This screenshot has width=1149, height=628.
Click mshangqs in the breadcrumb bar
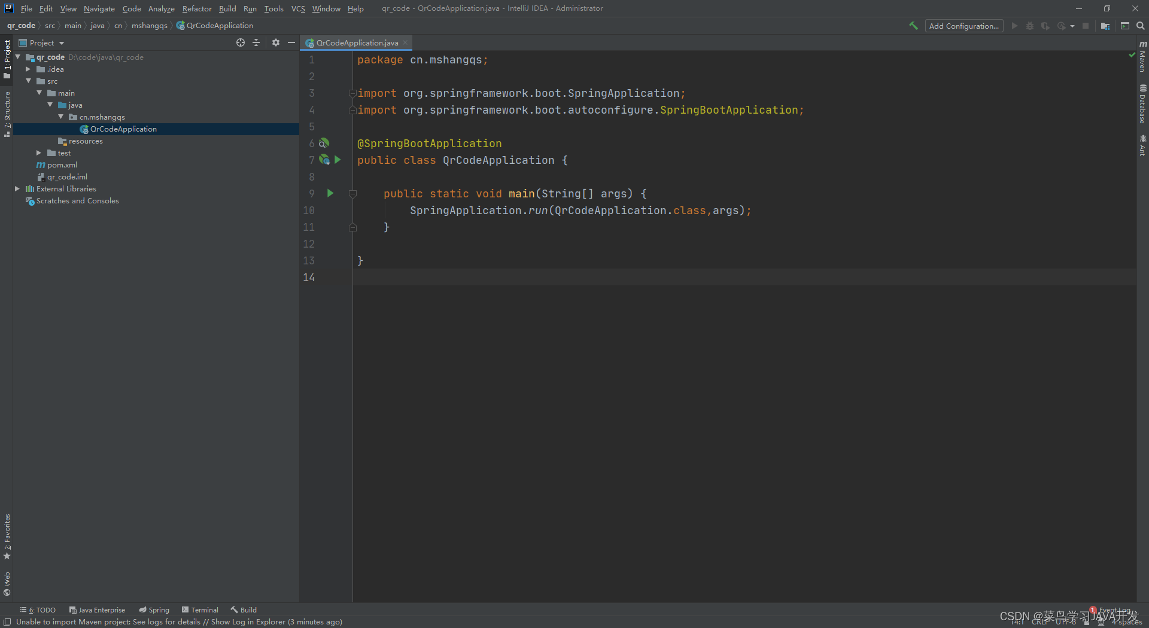tap(149, 26)
